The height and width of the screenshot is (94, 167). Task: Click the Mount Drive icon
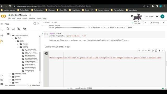point(19,29)
